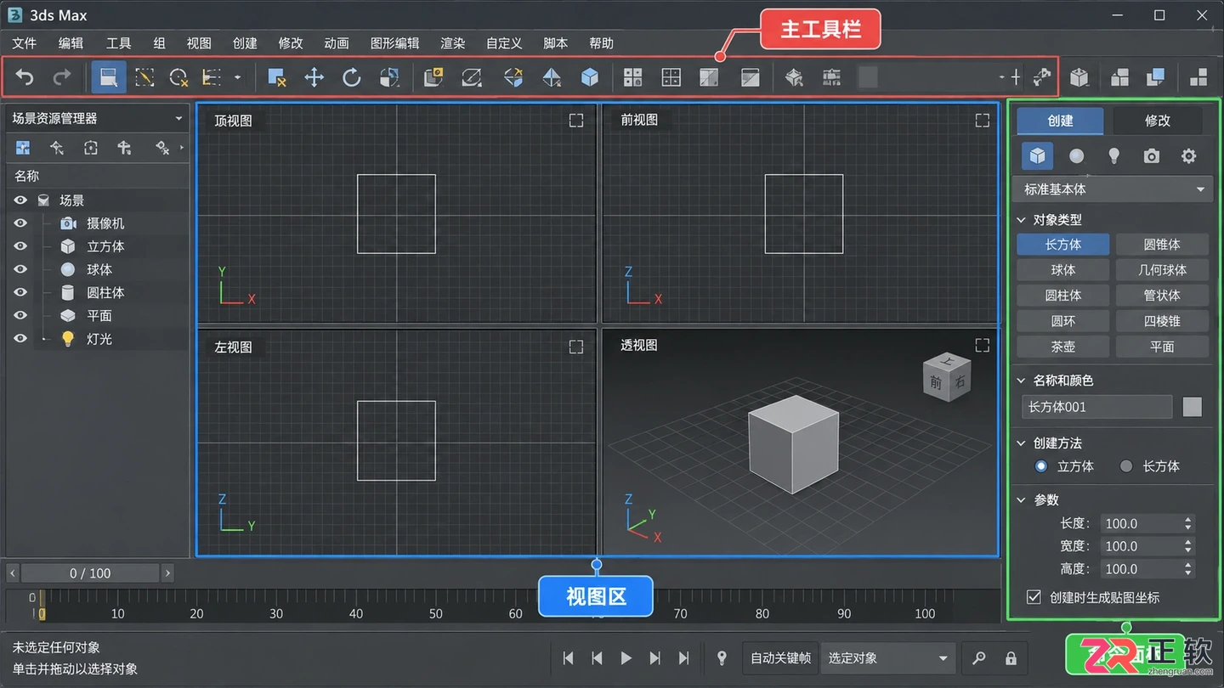Toggle visibility of 球体 object

click(x=20, y=269)
